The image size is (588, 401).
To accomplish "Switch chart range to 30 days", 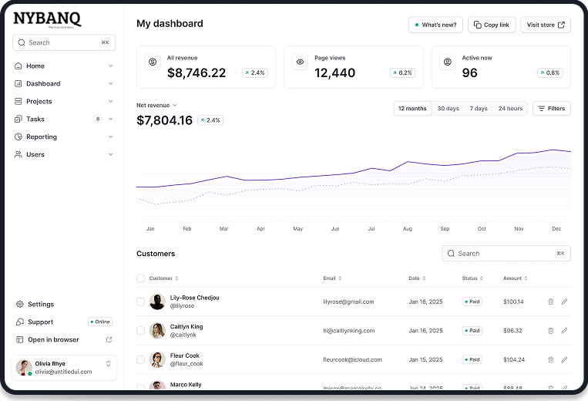I will tap(448, 109).
